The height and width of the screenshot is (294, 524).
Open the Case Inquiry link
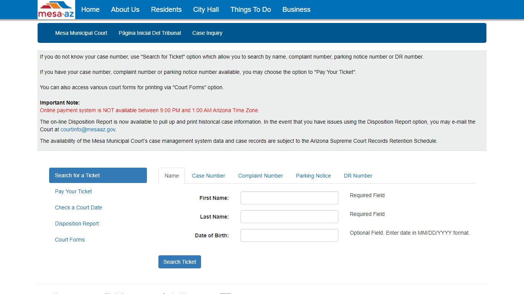(x=207, y=33)
